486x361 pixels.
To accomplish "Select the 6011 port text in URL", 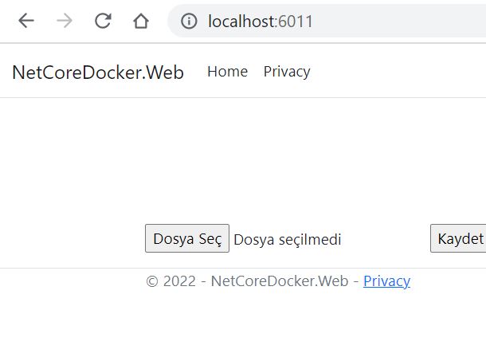I will (x=298, y=22).
